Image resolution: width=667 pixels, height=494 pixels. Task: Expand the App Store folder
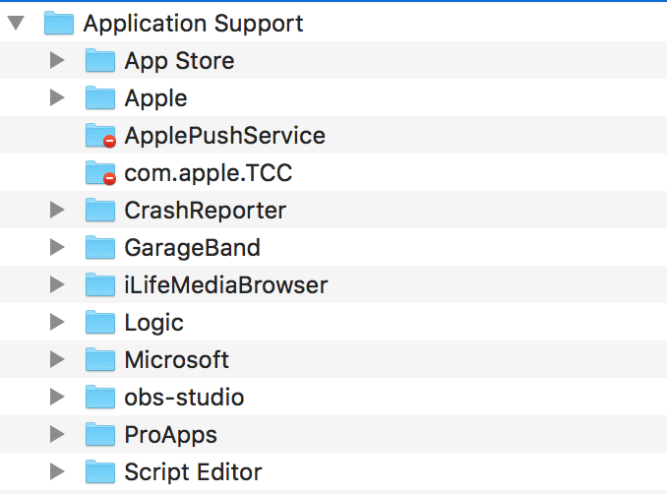(x=57, y=61)
